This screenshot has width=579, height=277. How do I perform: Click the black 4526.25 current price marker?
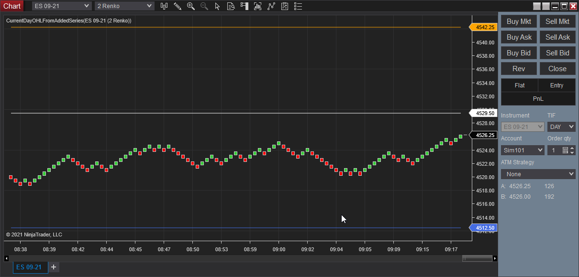coord(484,135)
